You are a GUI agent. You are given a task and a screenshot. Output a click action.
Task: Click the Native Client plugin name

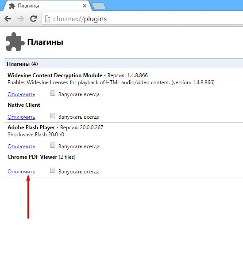[x=23, y=105]
